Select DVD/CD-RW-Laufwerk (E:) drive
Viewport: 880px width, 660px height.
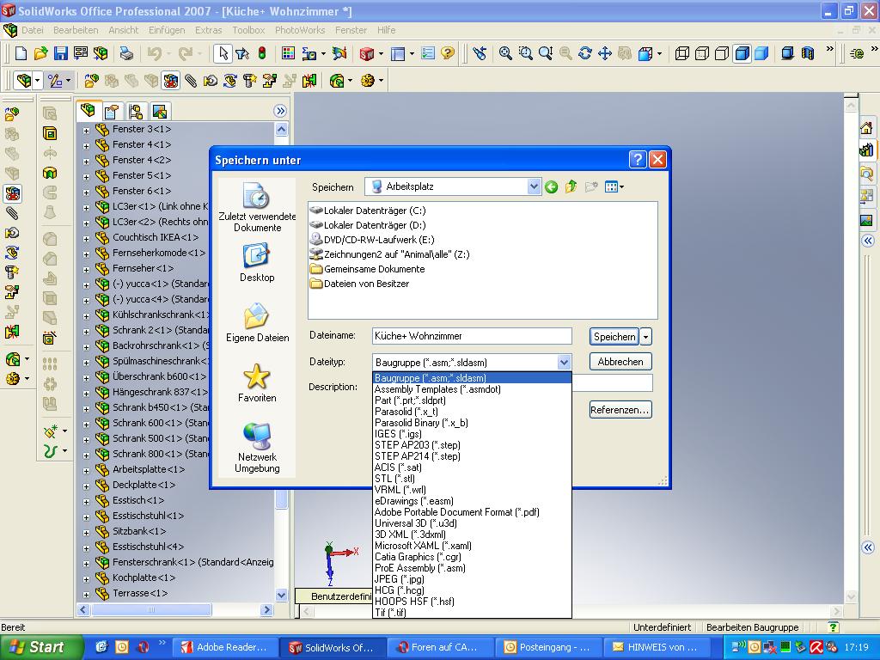pos(371,240)
